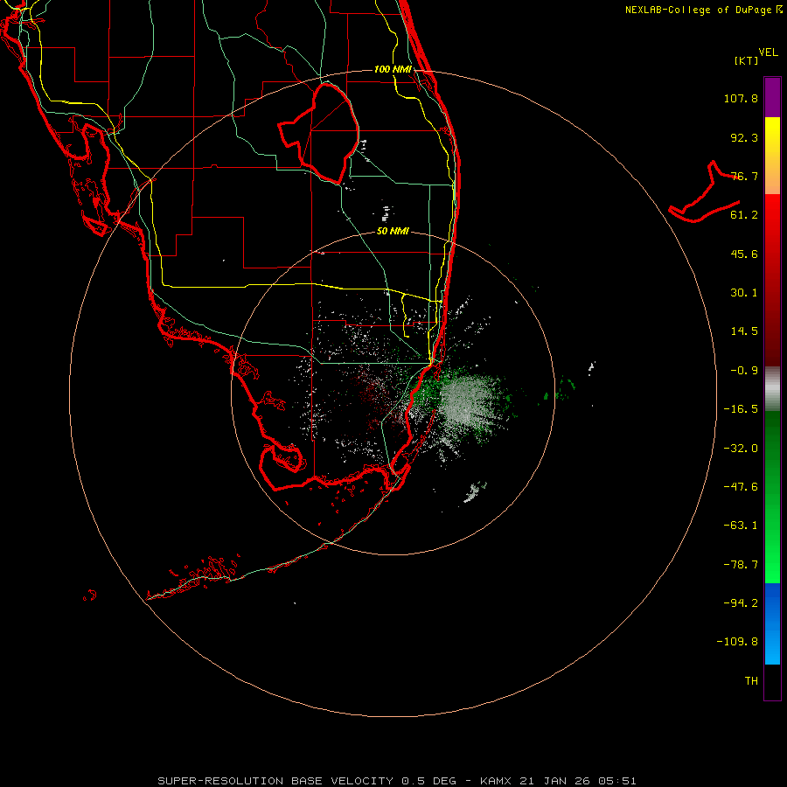This screenshot has height=787, width=787.
Task: Click the 76.7 velocity scale value
Action: (744, 176)
